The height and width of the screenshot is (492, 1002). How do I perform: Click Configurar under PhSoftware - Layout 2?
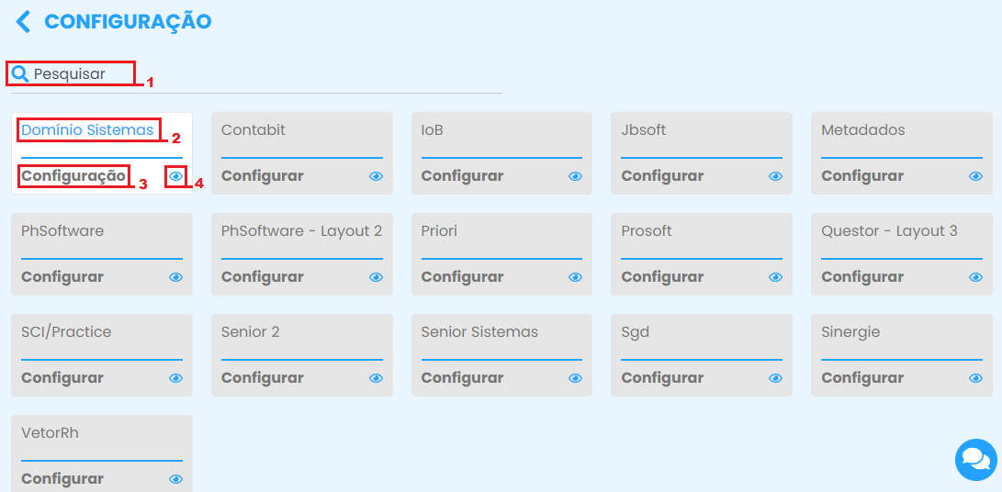262,276
